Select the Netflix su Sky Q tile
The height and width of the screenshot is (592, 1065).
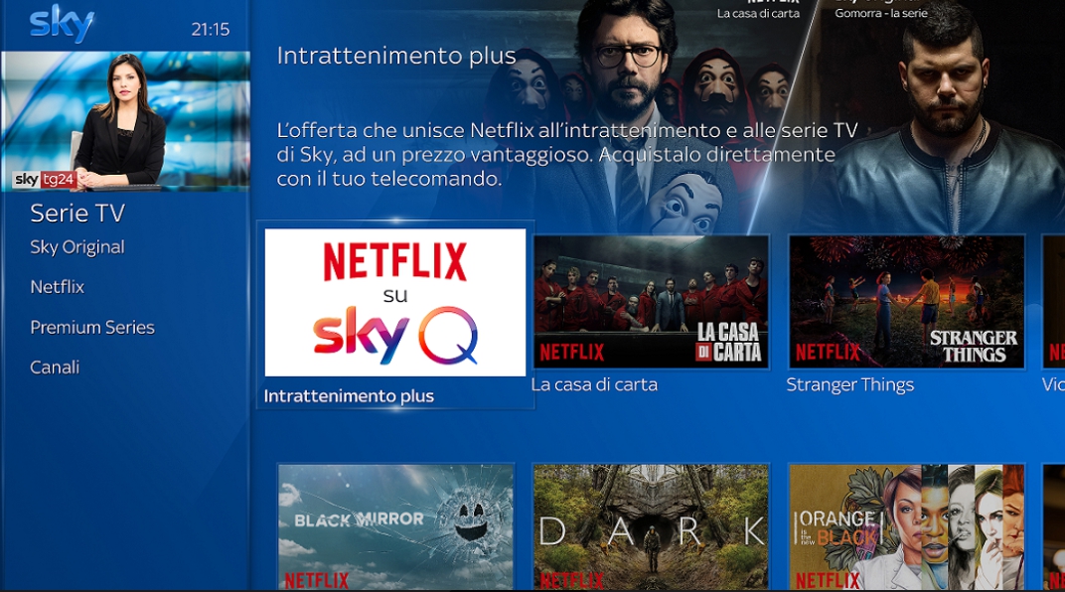(395, 303)
